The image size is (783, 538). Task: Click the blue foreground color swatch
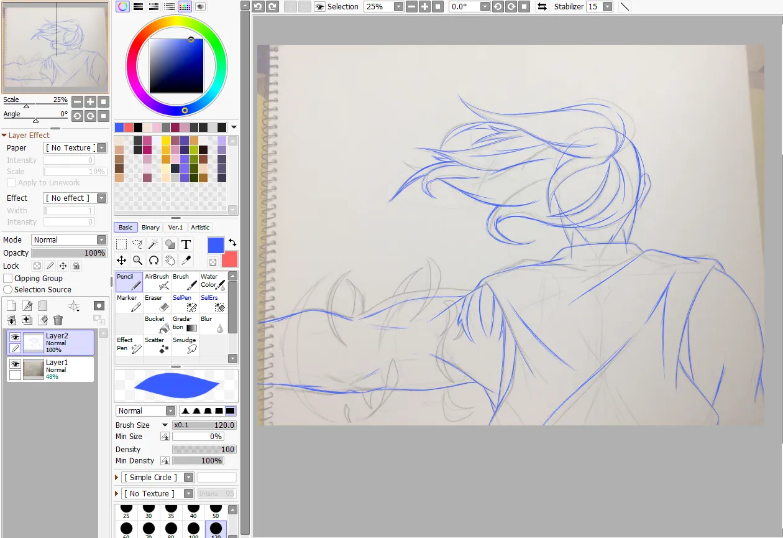[x=216, y=246]
